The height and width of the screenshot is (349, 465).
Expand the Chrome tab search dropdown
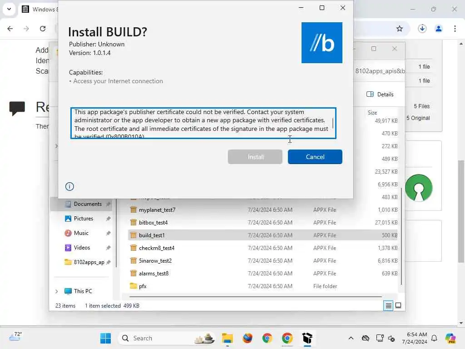pos(9,9)
